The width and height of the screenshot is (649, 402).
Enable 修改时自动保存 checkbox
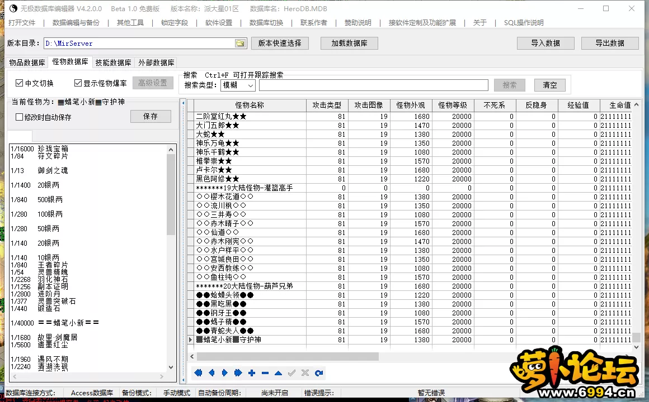(x=19, y=117)
